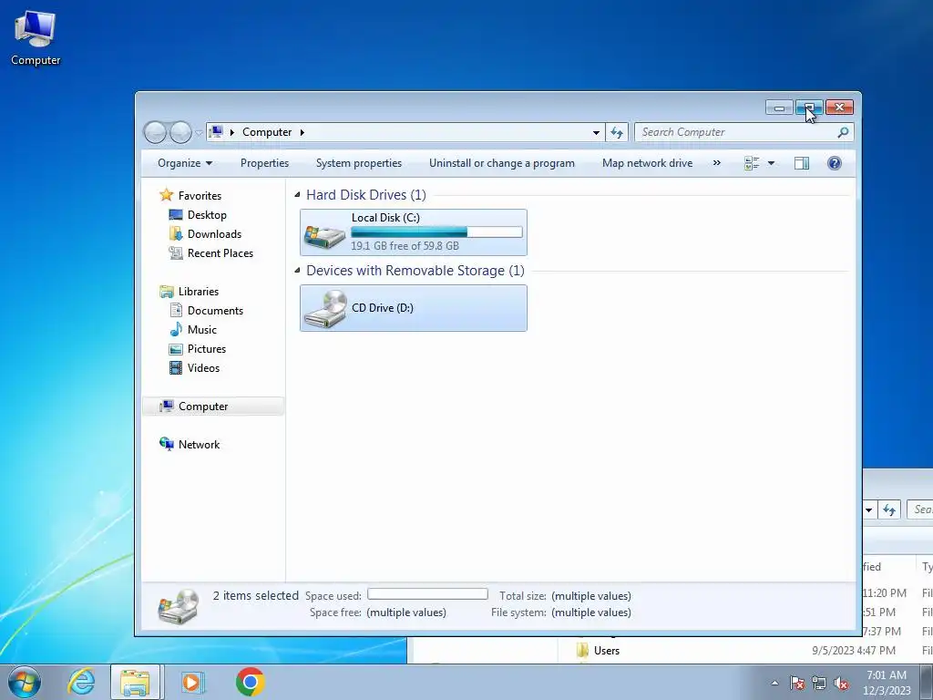933x700 pixels.
Task: Open the Computer desktop icon
Action: point(36,37)
